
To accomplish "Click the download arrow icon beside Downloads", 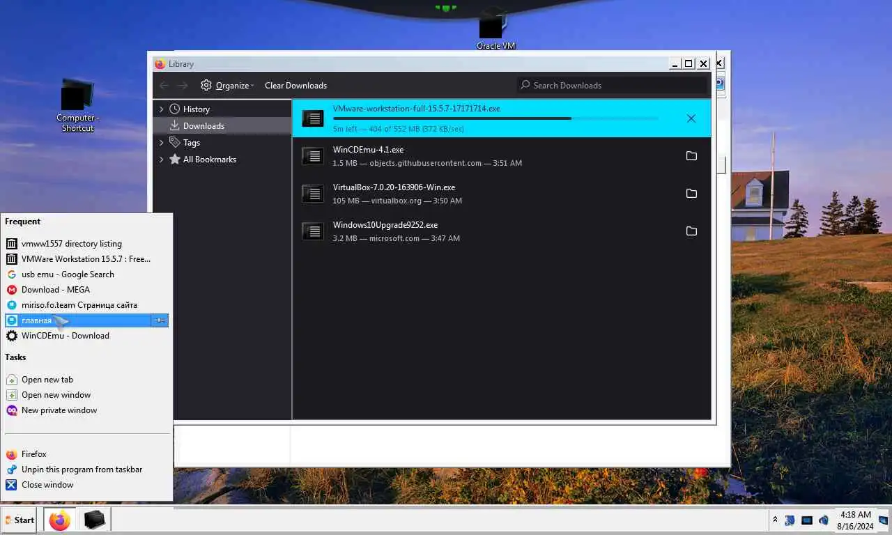I will [x=175, y=126].
